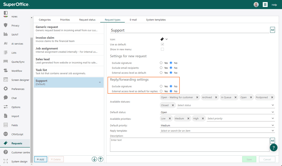The image size is (282, 166).
Task: Open Fields icon in sidebar
Action: click(x=6, y=125)
